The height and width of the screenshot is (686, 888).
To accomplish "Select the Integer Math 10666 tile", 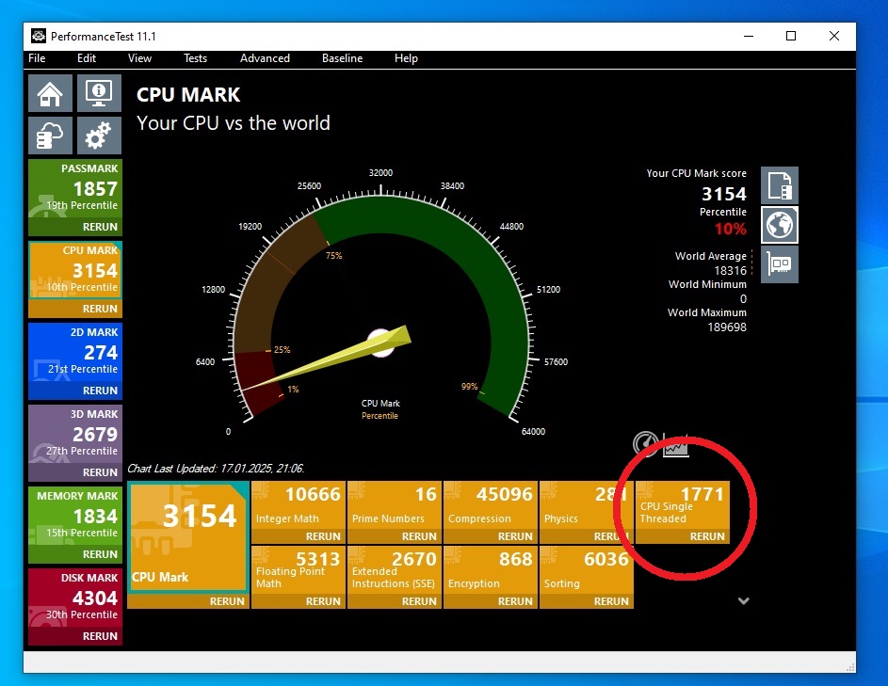I will [299, 505].
